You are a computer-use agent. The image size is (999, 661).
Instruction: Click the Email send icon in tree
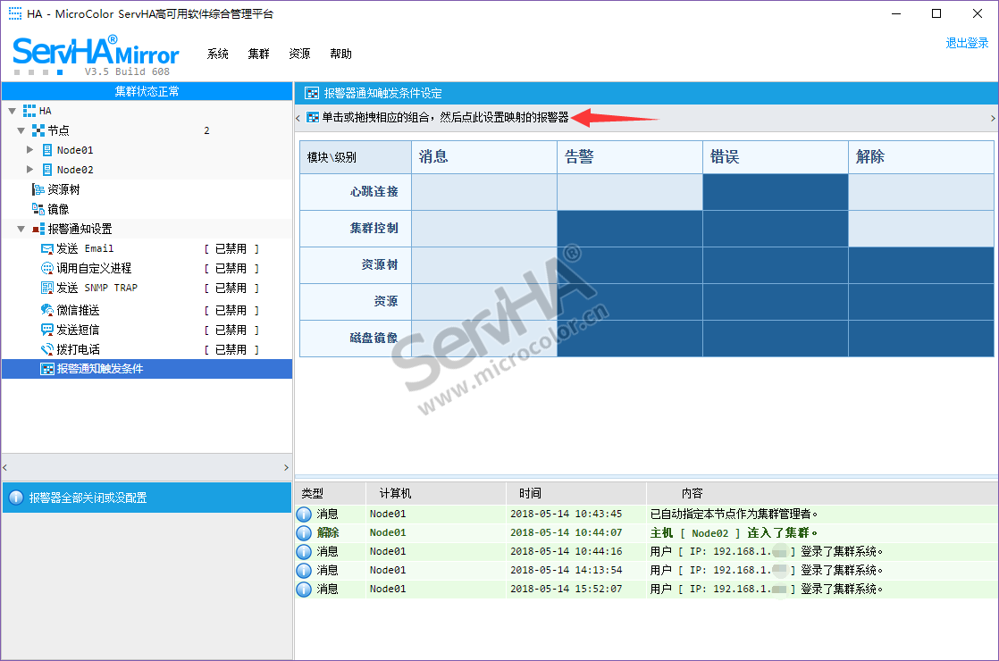pos(47,248)
